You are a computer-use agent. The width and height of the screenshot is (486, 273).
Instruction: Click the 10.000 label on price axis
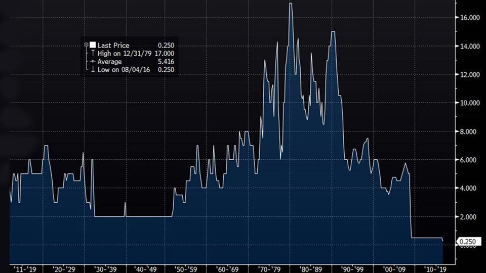click(x=469, y=103)
